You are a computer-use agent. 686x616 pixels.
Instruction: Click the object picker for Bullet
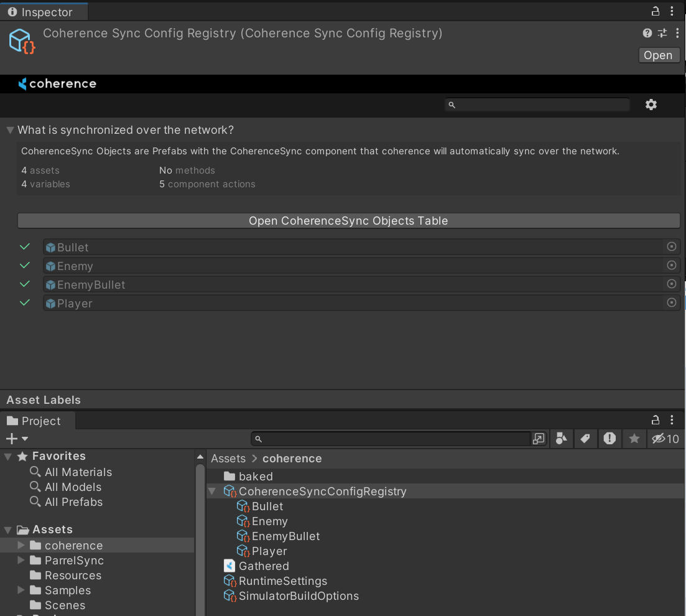click(671, 247)
